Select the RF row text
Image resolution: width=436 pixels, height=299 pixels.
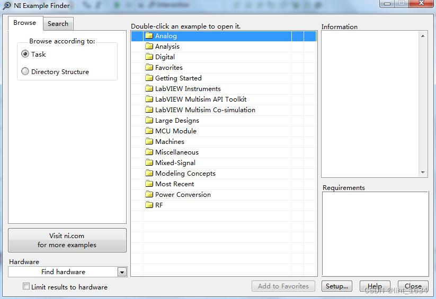click(x=159, y=205)
